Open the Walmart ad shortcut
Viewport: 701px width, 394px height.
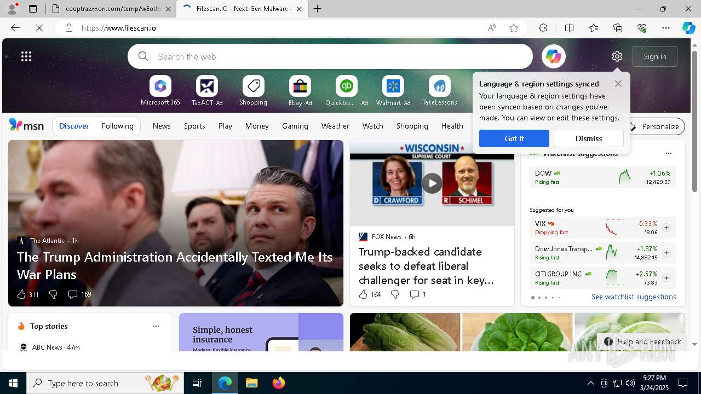pos(393,91)
